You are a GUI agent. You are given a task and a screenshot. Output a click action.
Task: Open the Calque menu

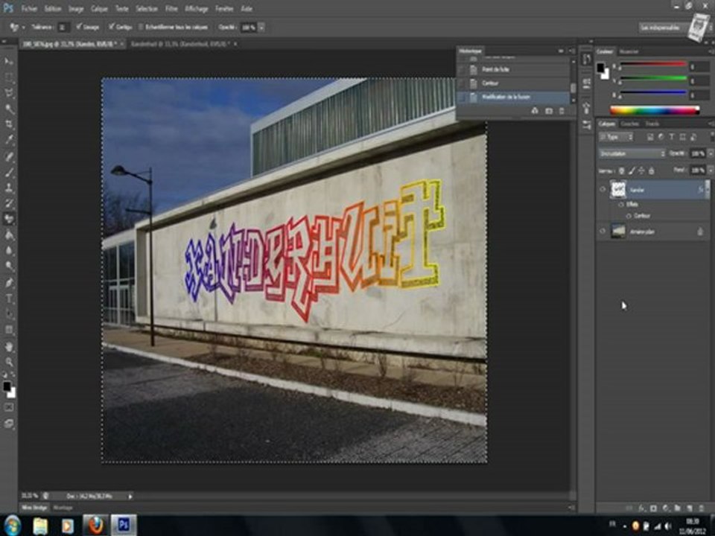(99, 9)
